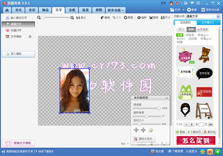223x156 pixels.
Task: Choose the pink piggy bank text bubble
Action: [185, 55]
